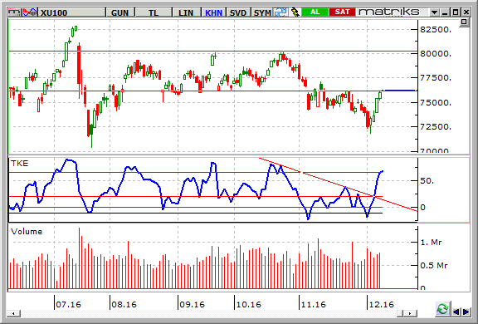Minimize the chart window
Image resolution: width=478 pixels, height=324 pixels.
coord(445,12)
